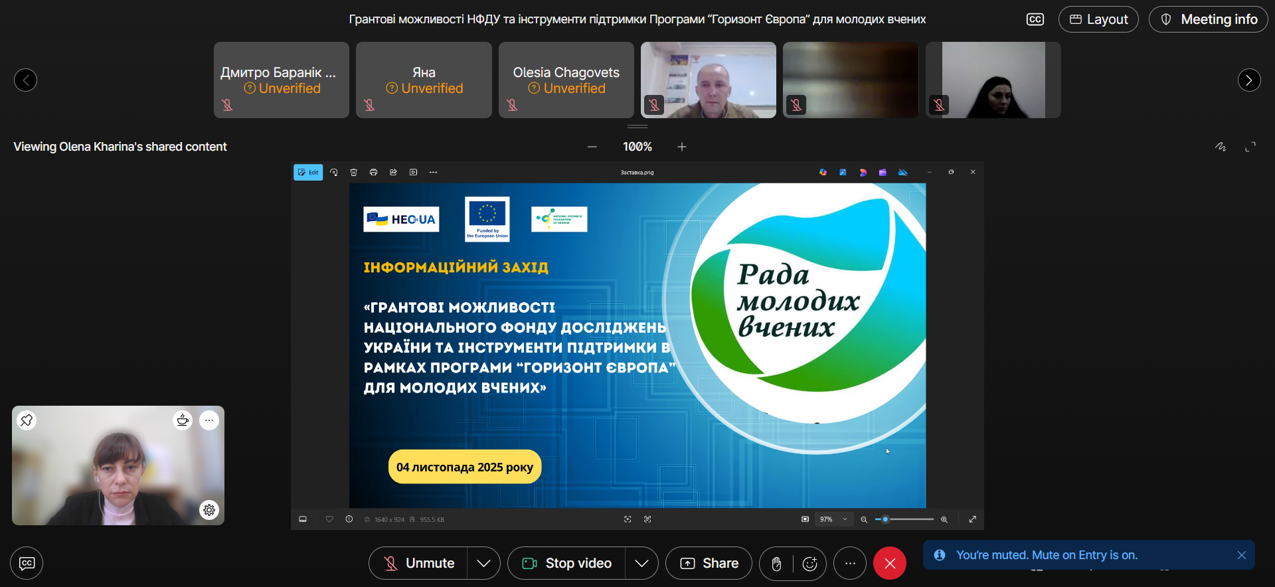Screen dimensions: 1275x587
Task: Click the rotate icon in the Photos toolbar
Action: pyautogui.click(x=334, y=173)
